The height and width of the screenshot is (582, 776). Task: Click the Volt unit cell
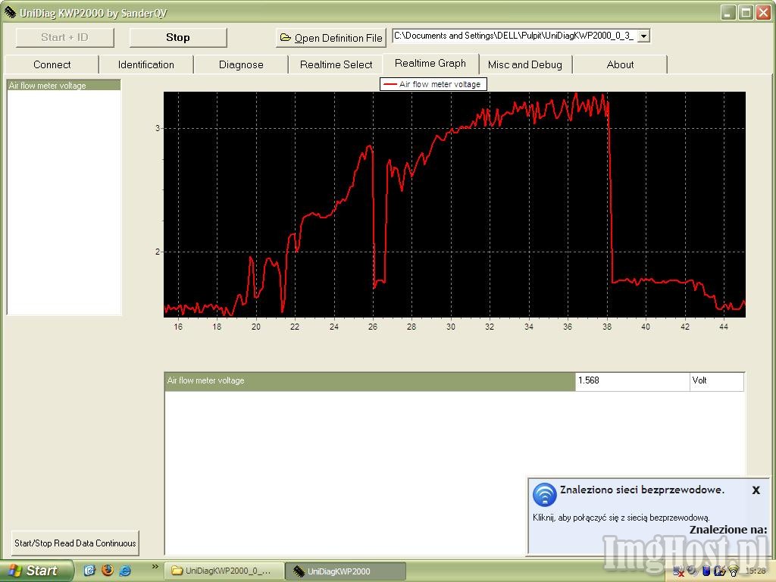pyautogui.click(x=717, y=382)
